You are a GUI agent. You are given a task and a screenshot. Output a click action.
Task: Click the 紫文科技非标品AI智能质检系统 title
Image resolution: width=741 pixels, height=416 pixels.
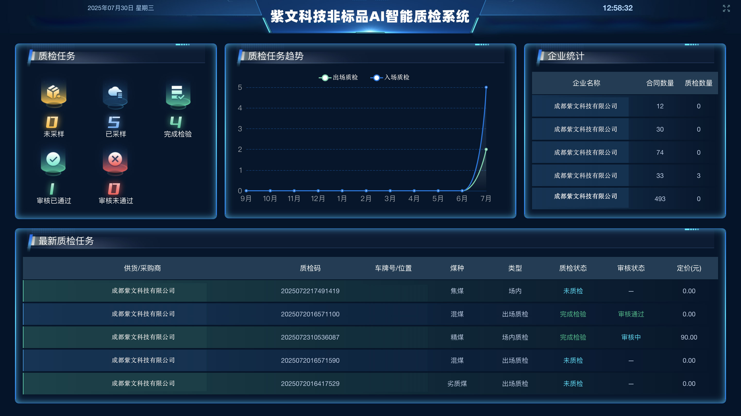pyautogui.click(x=370, y=16)
